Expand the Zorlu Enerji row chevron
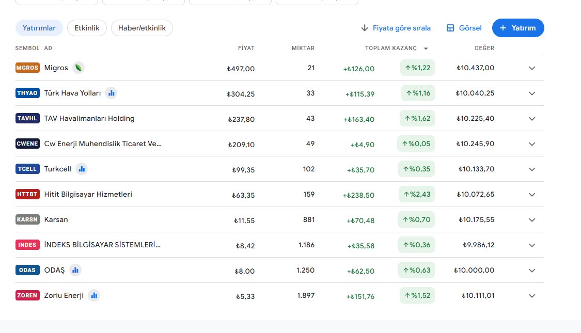581x333 pixels. [x=532, y=296]
